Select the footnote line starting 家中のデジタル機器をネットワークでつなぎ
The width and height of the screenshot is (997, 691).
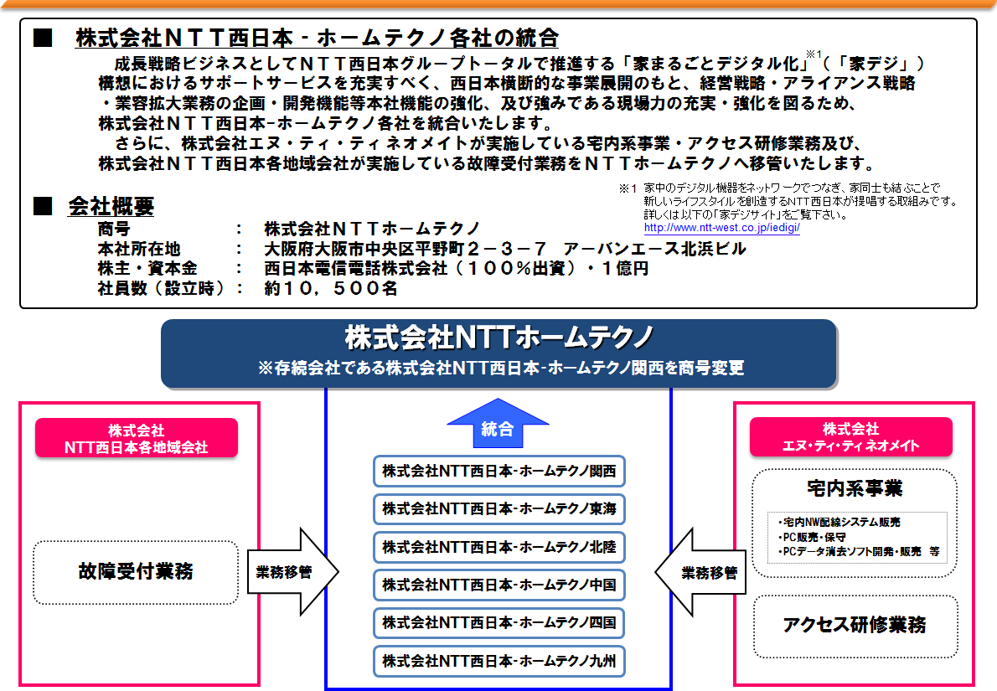[792, 188]
